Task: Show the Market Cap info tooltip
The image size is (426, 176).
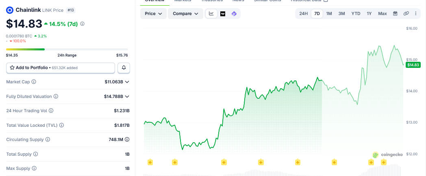Action: (x=34, y=82)
